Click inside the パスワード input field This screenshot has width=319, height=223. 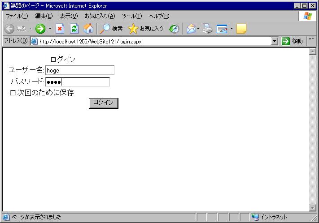(78, 82)
